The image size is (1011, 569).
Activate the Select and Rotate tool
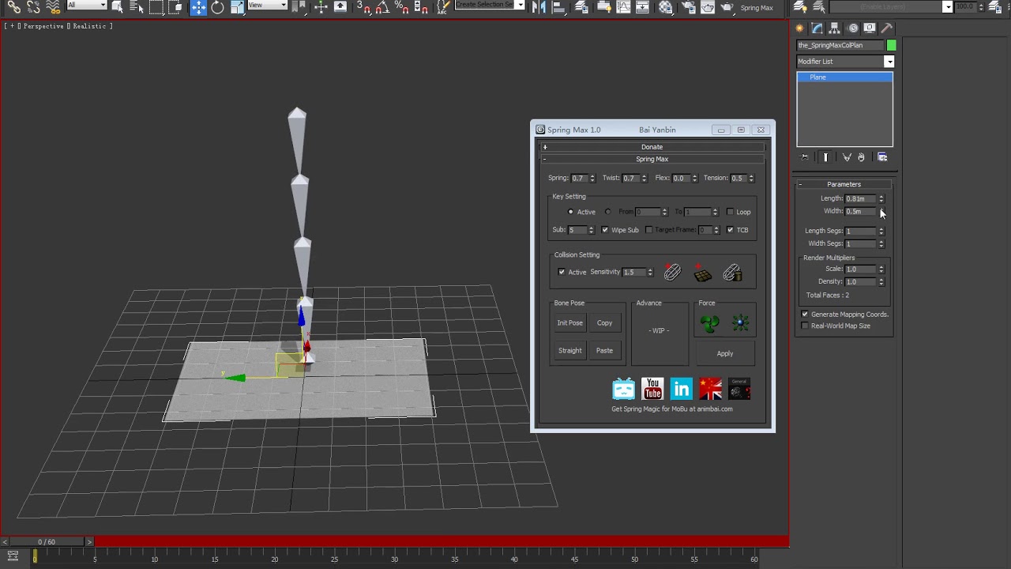[217, 6]
